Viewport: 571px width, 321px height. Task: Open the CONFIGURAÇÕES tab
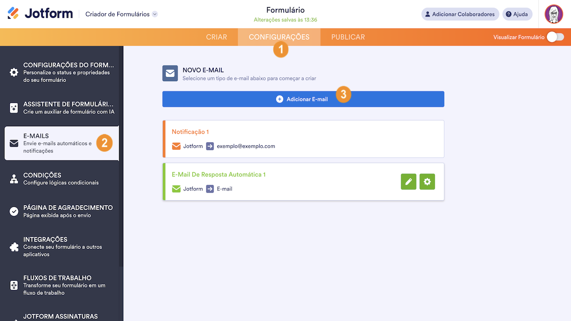click(279, 37)
